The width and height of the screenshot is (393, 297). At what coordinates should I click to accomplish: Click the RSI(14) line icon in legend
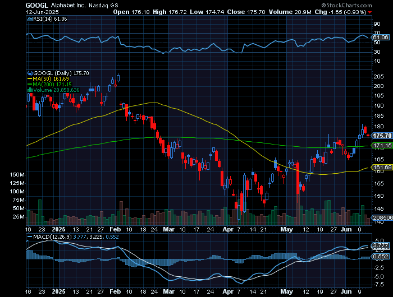(30, 18)
